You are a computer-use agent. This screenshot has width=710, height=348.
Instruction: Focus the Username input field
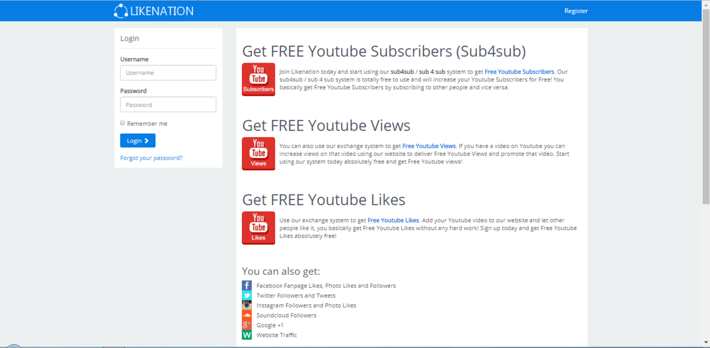(x=168, y=73)
